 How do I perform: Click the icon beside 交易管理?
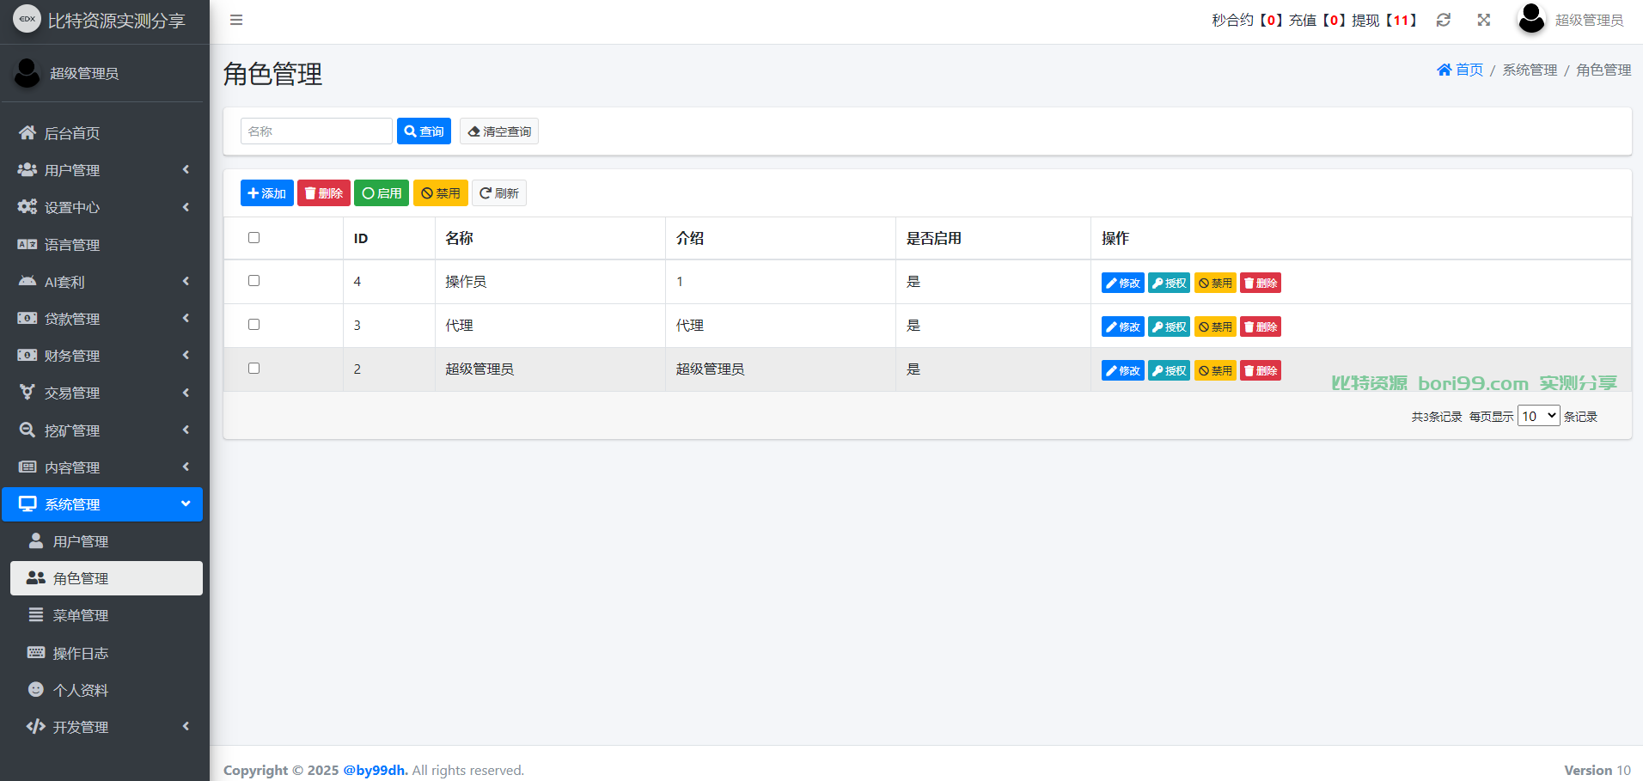[27, 392]
